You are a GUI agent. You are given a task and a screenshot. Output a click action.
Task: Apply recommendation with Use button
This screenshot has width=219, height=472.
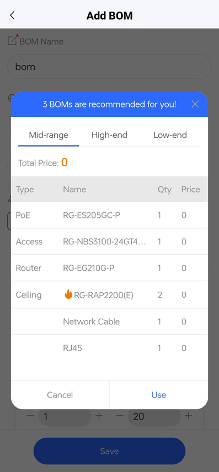(158, 395)
